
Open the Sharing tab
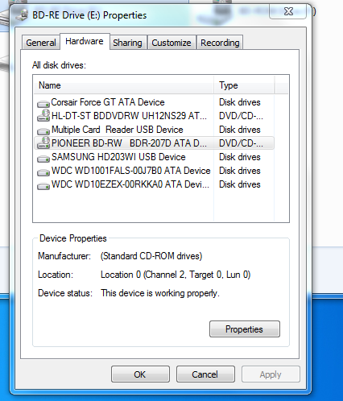[x=127, y=43]
